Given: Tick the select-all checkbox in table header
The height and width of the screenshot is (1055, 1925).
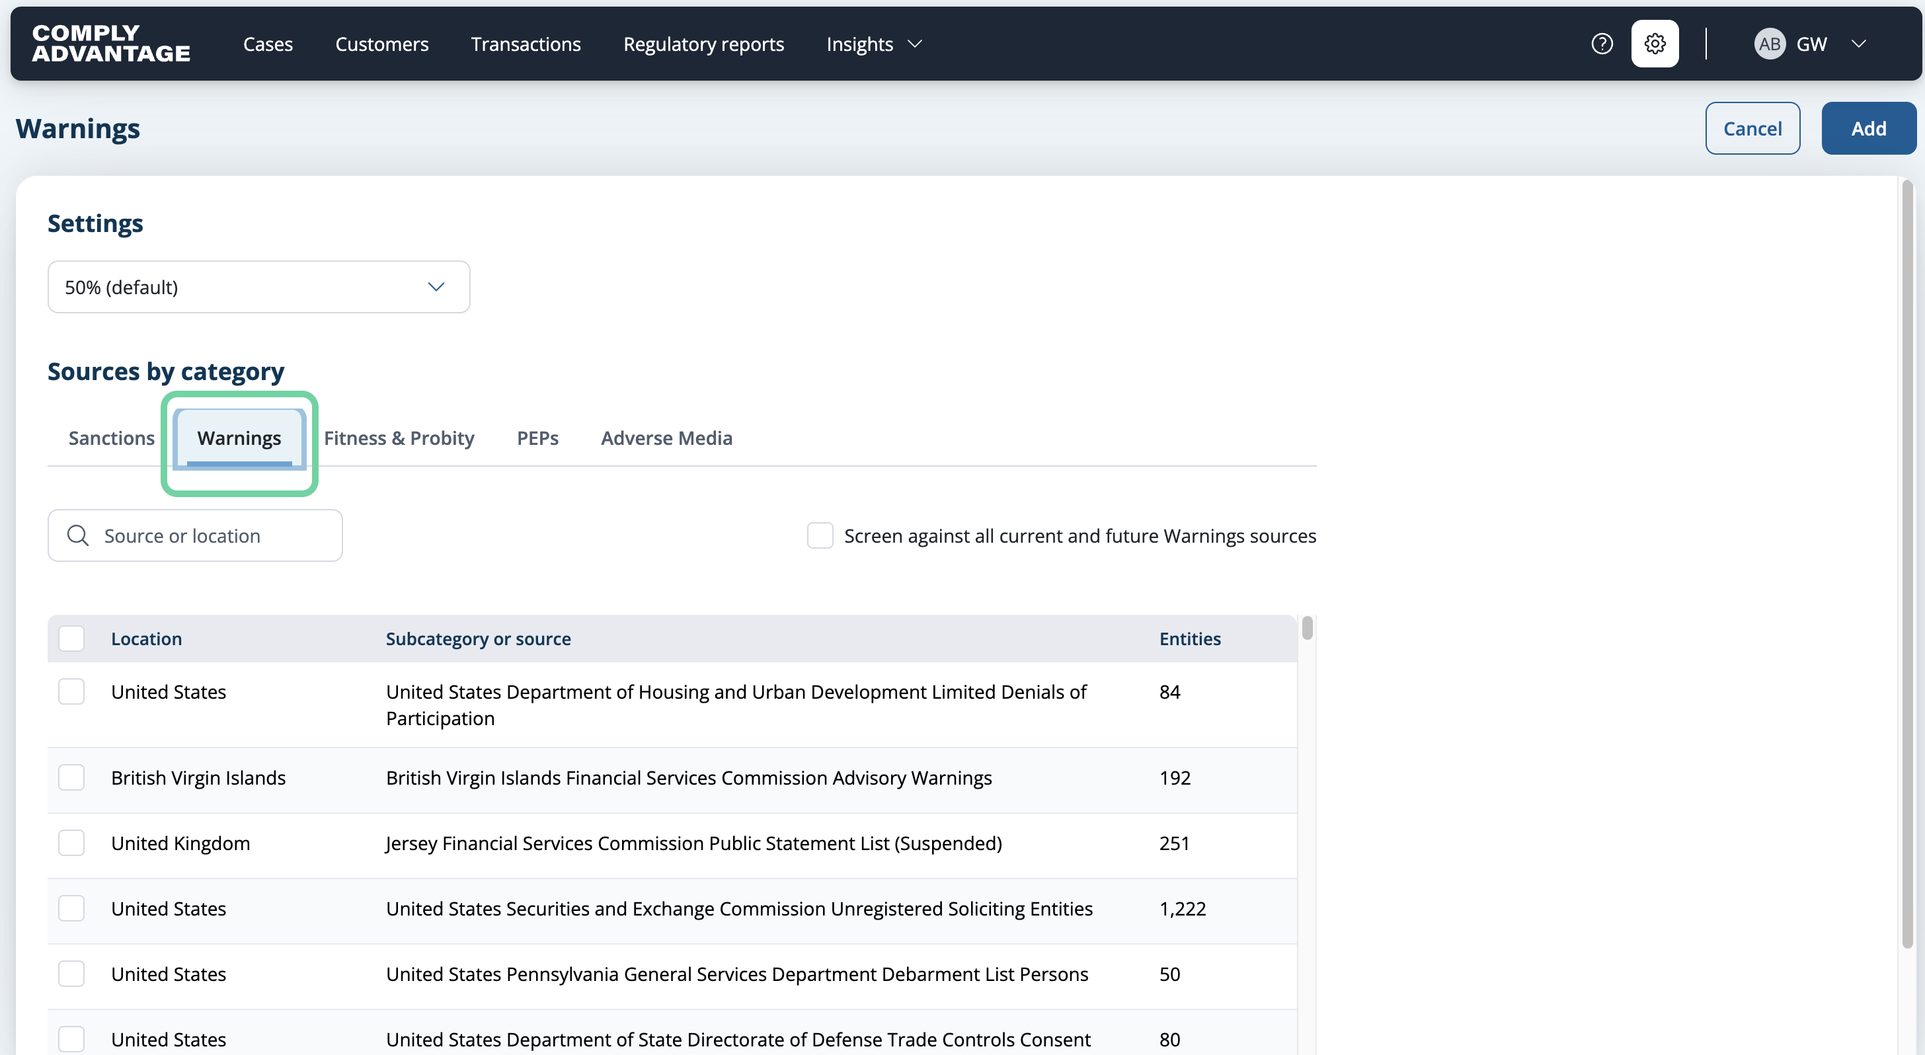Looking at the screenshot, I should tap(71, 639).
